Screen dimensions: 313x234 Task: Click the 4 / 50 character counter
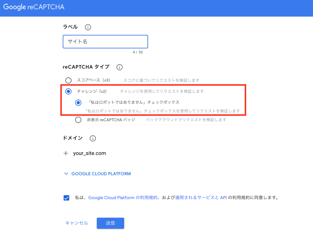coord(138,52)
